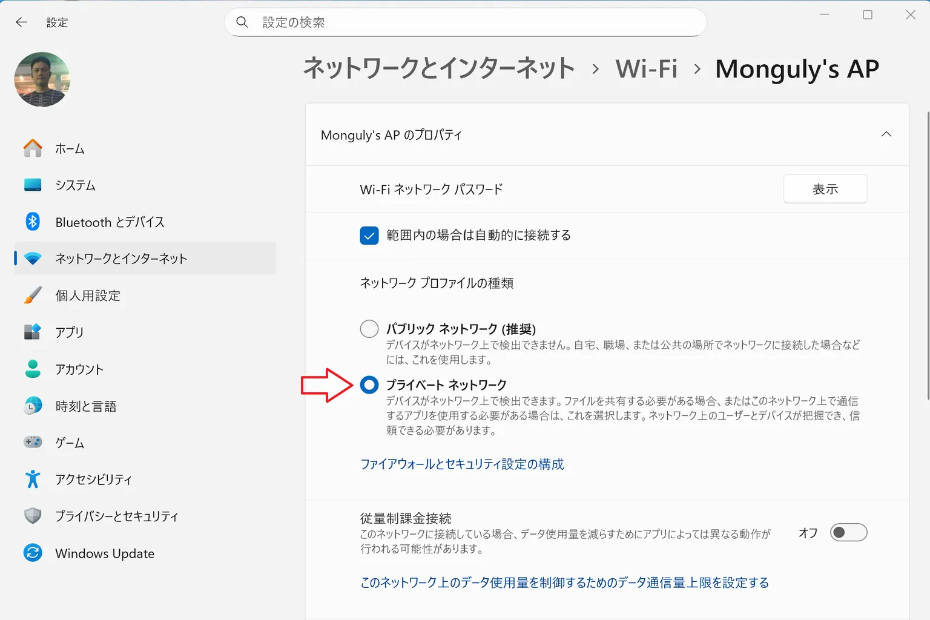Click パブリック ネットワーク (推奨) label
The width and height of the screenshot is (930, 620).
click(461, 329)
